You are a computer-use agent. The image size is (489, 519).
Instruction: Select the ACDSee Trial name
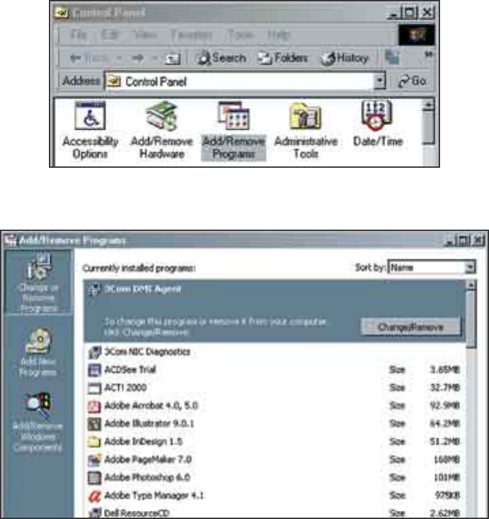pyautogui.click(x=130, y=370)
